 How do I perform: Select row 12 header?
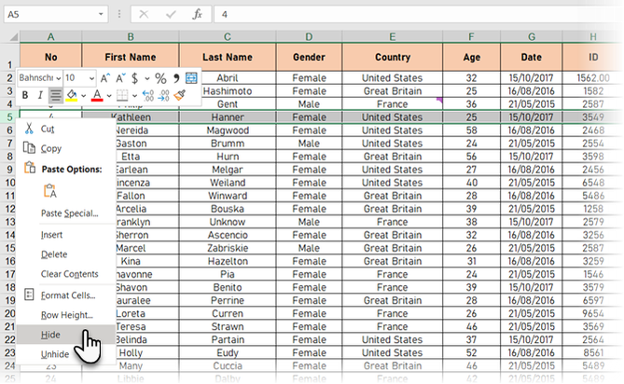[x=10, y=209]
